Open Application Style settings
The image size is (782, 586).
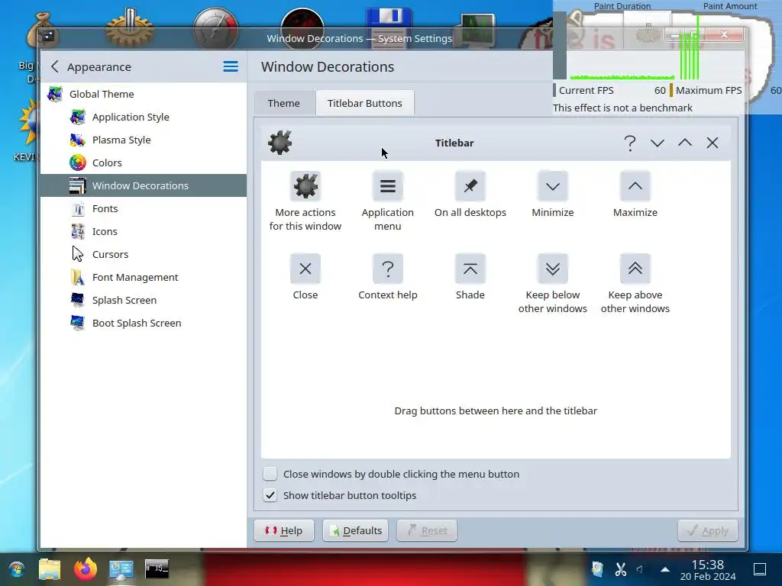tap(144, 117)
